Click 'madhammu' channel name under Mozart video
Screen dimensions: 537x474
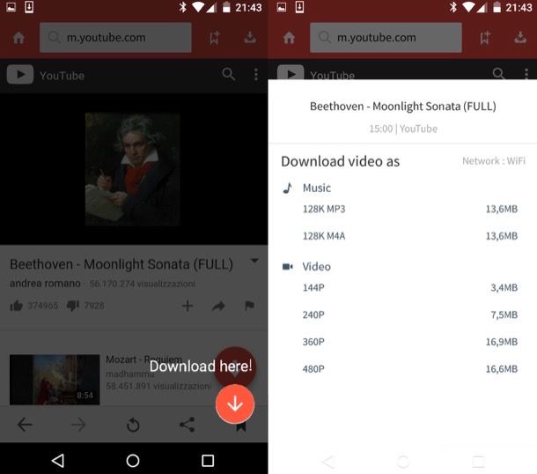click(129, 374)
